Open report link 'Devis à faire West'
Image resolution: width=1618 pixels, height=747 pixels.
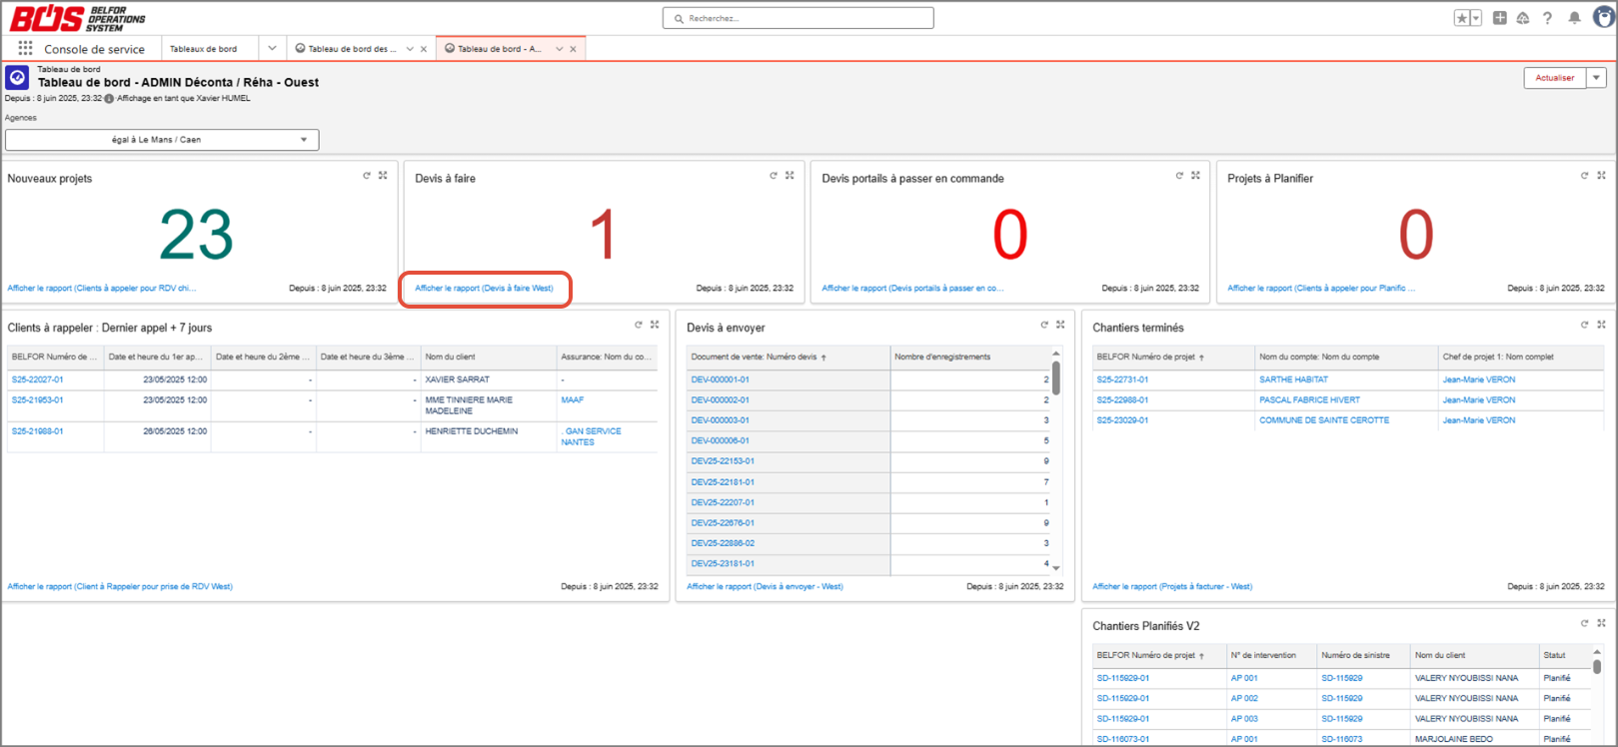tap(484, 288)
